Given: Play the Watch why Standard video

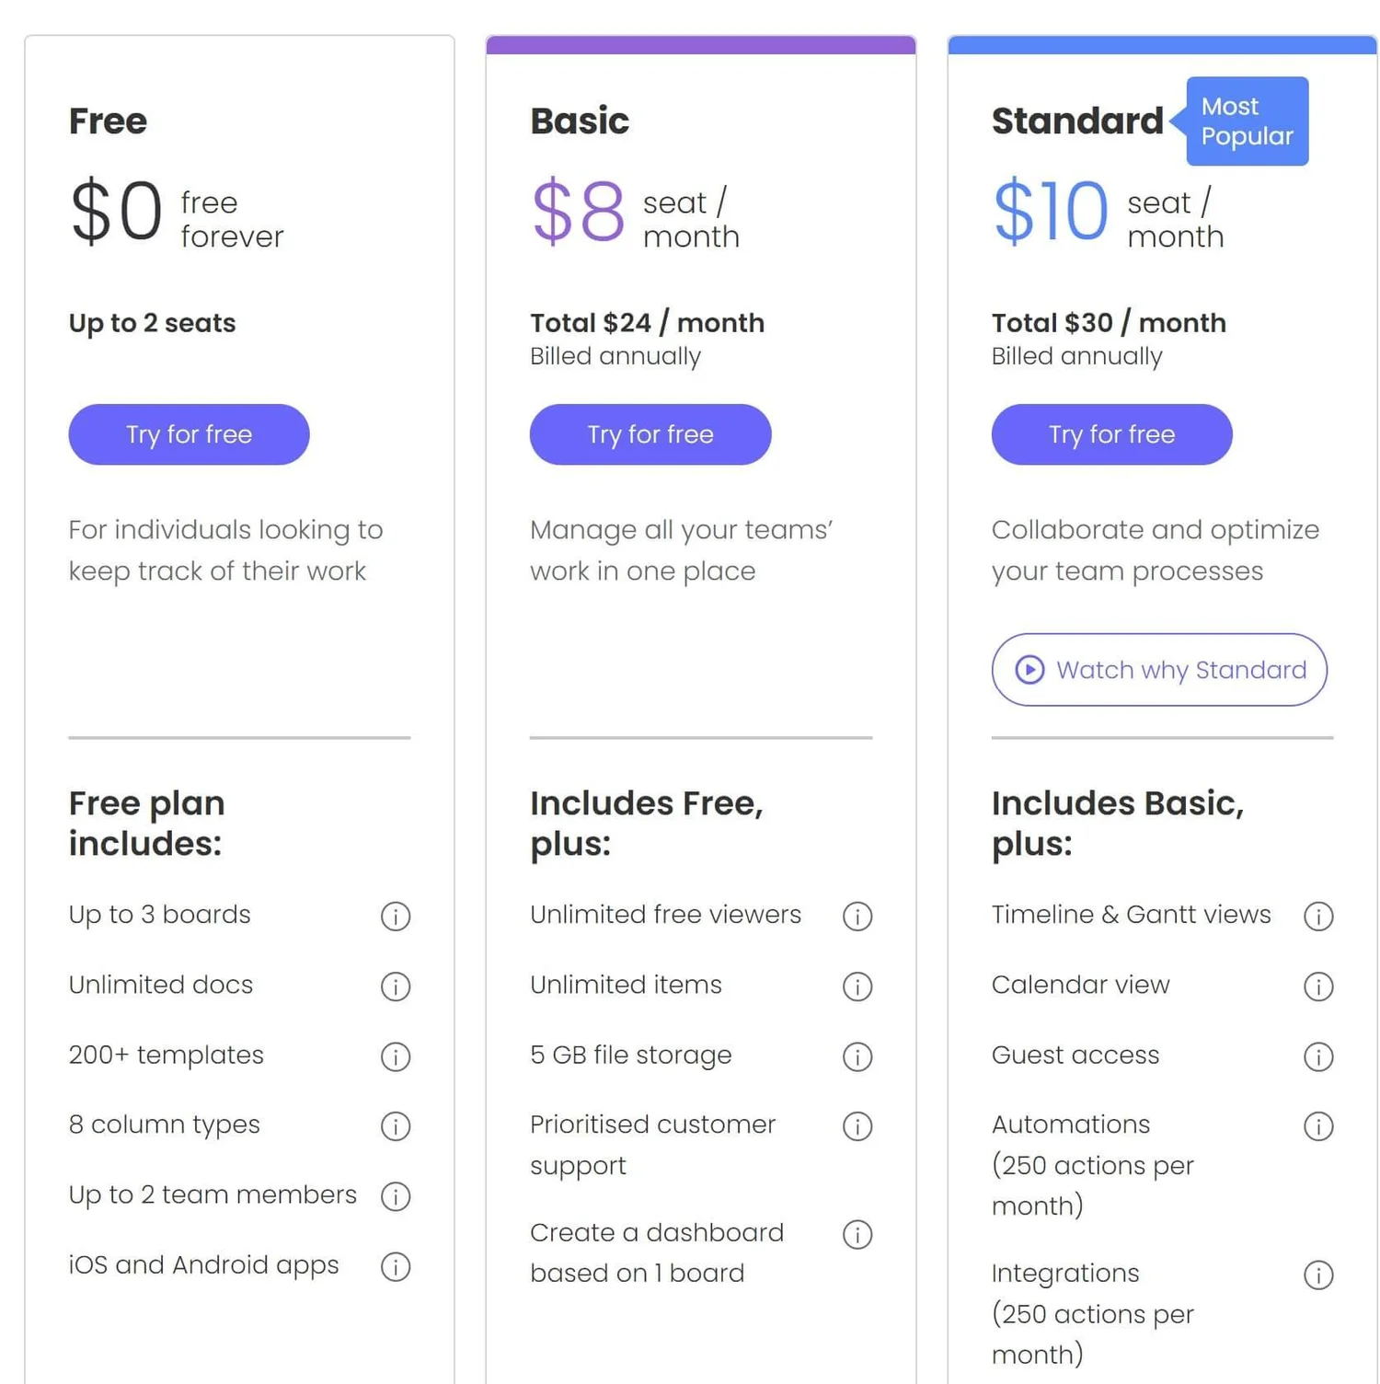Looking at the screenshot, I should tap(1159, 670).
